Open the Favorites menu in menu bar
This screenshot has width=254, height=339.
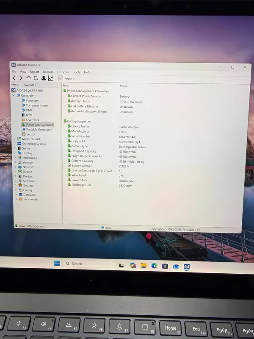63,72
